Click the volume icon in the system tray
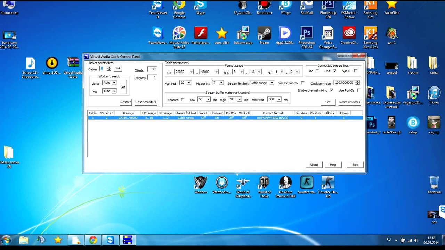 (416, 240)
